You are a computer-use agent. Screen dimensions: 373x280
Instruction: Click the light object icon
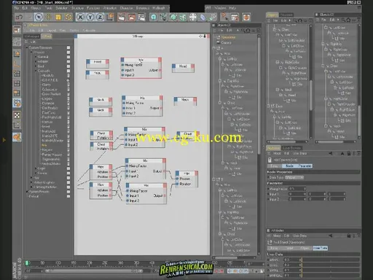pyautogui.click(x=224, y=17)
